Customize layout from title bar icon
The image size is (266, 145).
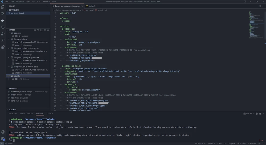245,2
